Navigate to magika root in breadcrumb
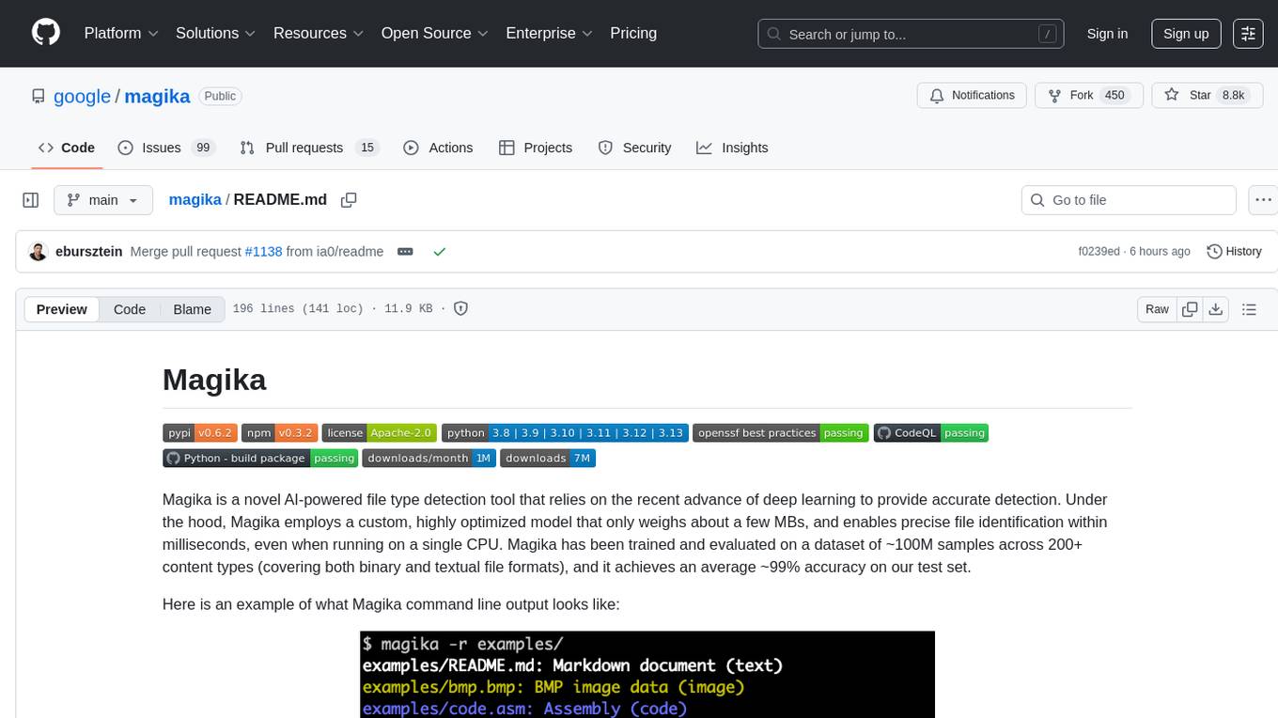 coord(195,199)
